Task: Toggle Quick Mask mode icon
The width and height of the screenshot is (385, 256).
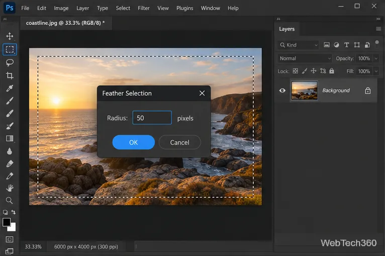Action: click(x=10, y=239)
